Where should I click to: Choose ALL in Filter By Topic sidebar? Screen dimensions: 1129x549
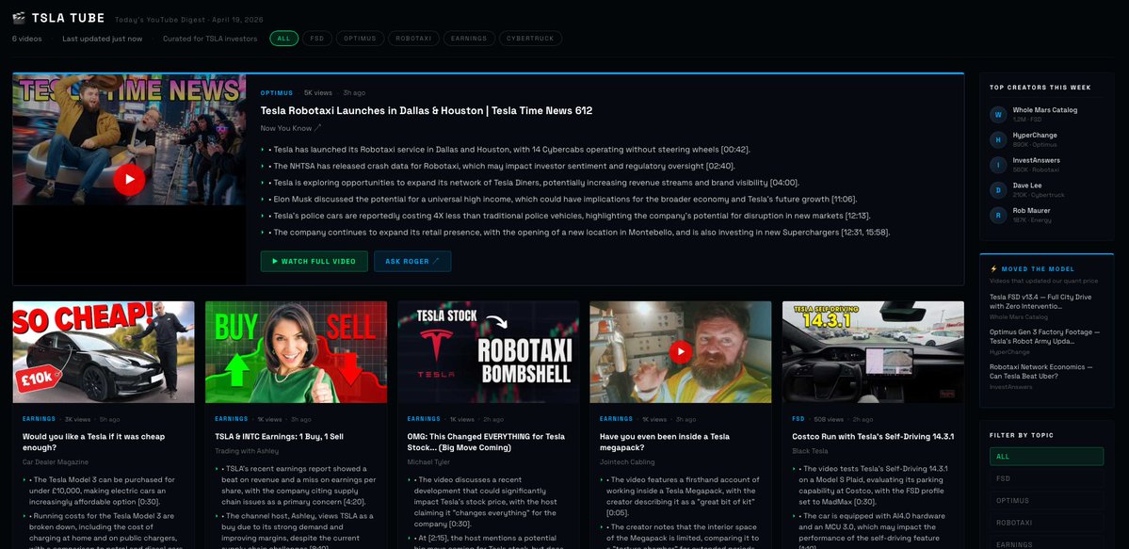point(1046,456)
